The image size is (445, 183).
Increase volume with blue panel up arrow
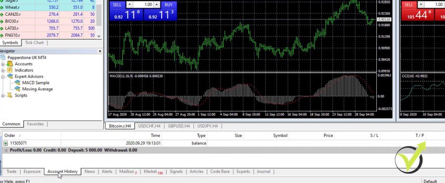coord(157,4)
